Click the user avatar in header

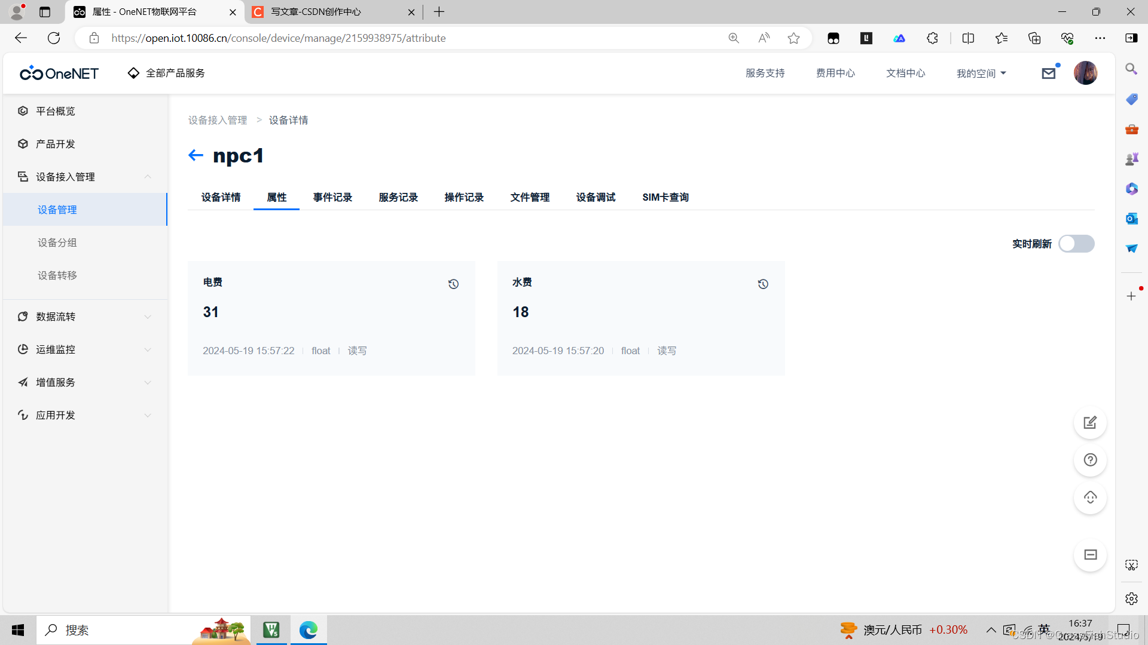point(1085,73)
